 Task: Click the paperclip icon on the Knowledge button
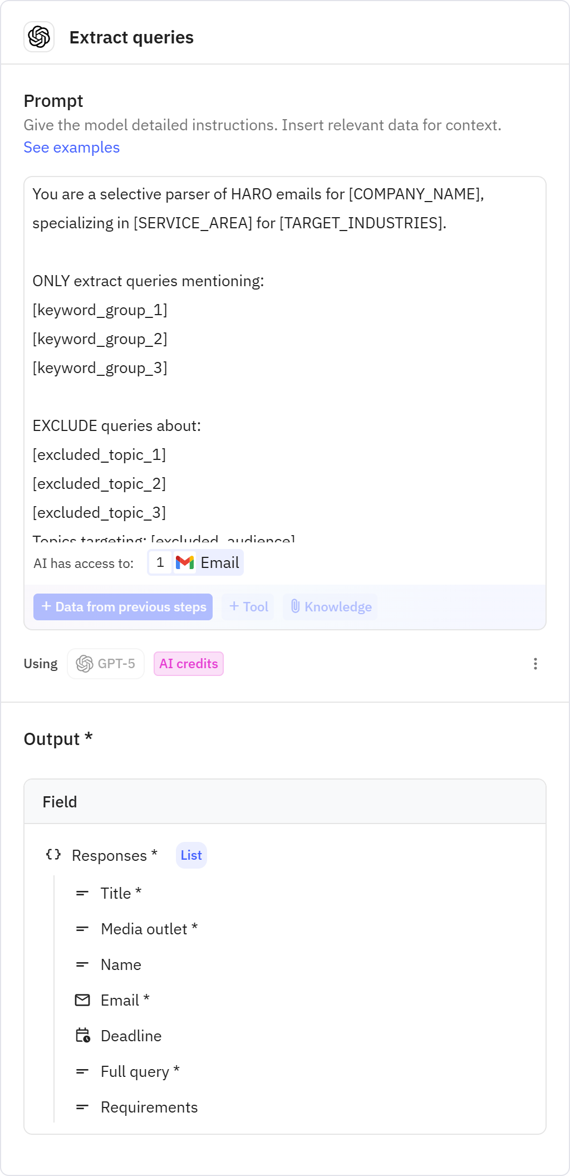296,606
